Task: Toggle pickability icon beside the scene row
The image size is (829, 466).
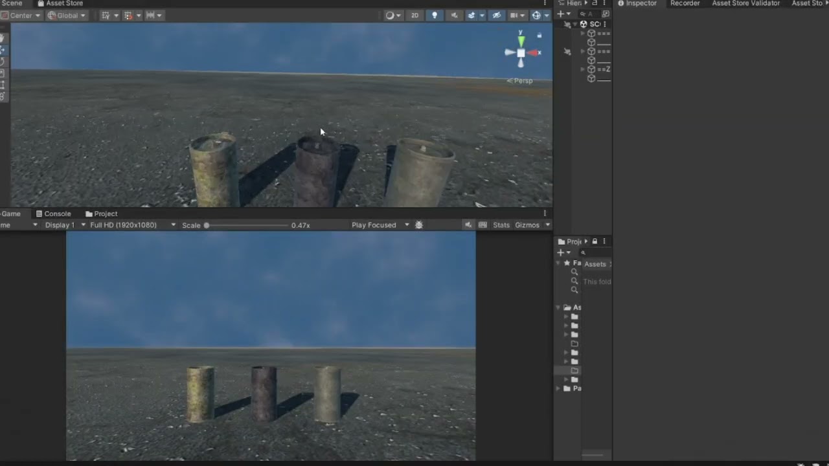Action: click(567, 25)
